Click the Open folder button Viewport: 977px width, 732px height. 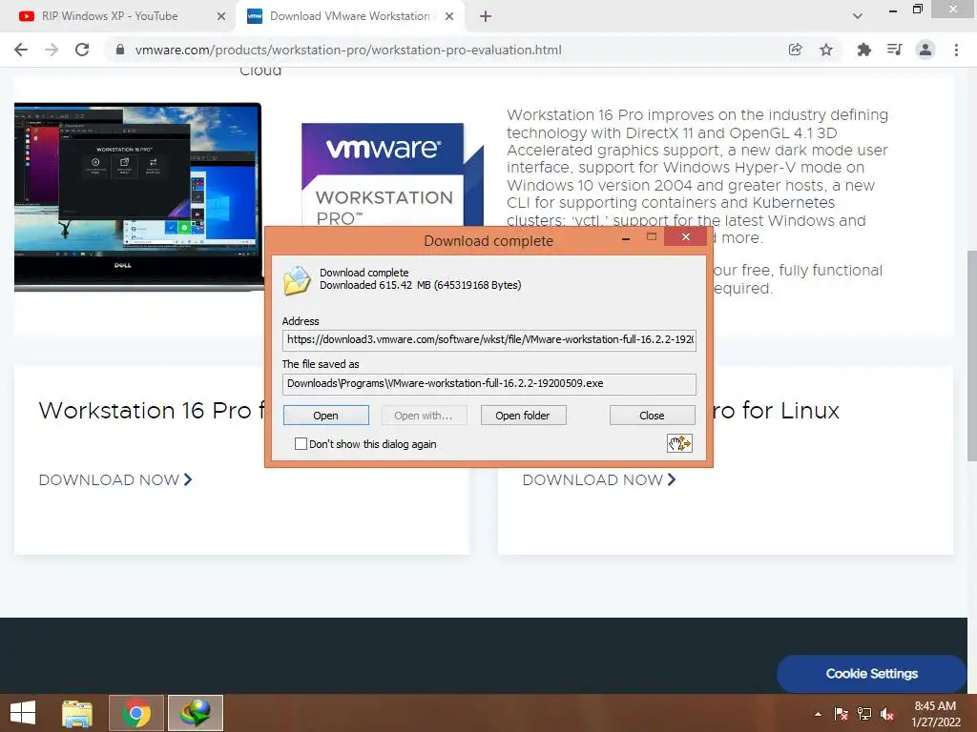point(523,416)
